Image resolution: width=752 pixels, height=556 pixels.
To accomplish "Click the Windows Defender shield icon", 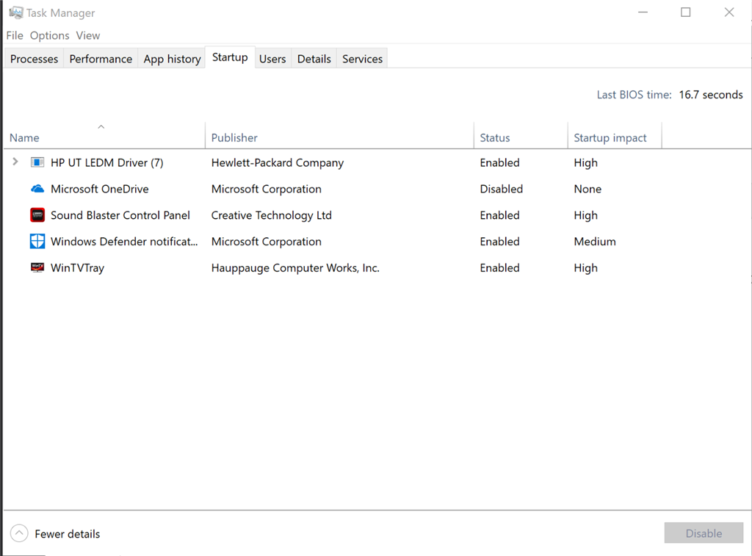I will 37,242.
